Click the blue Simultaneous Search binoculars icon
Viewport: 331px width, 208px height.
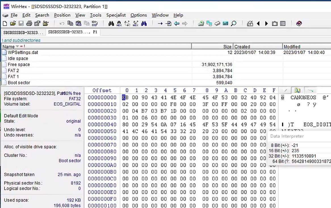pos(144,24)
